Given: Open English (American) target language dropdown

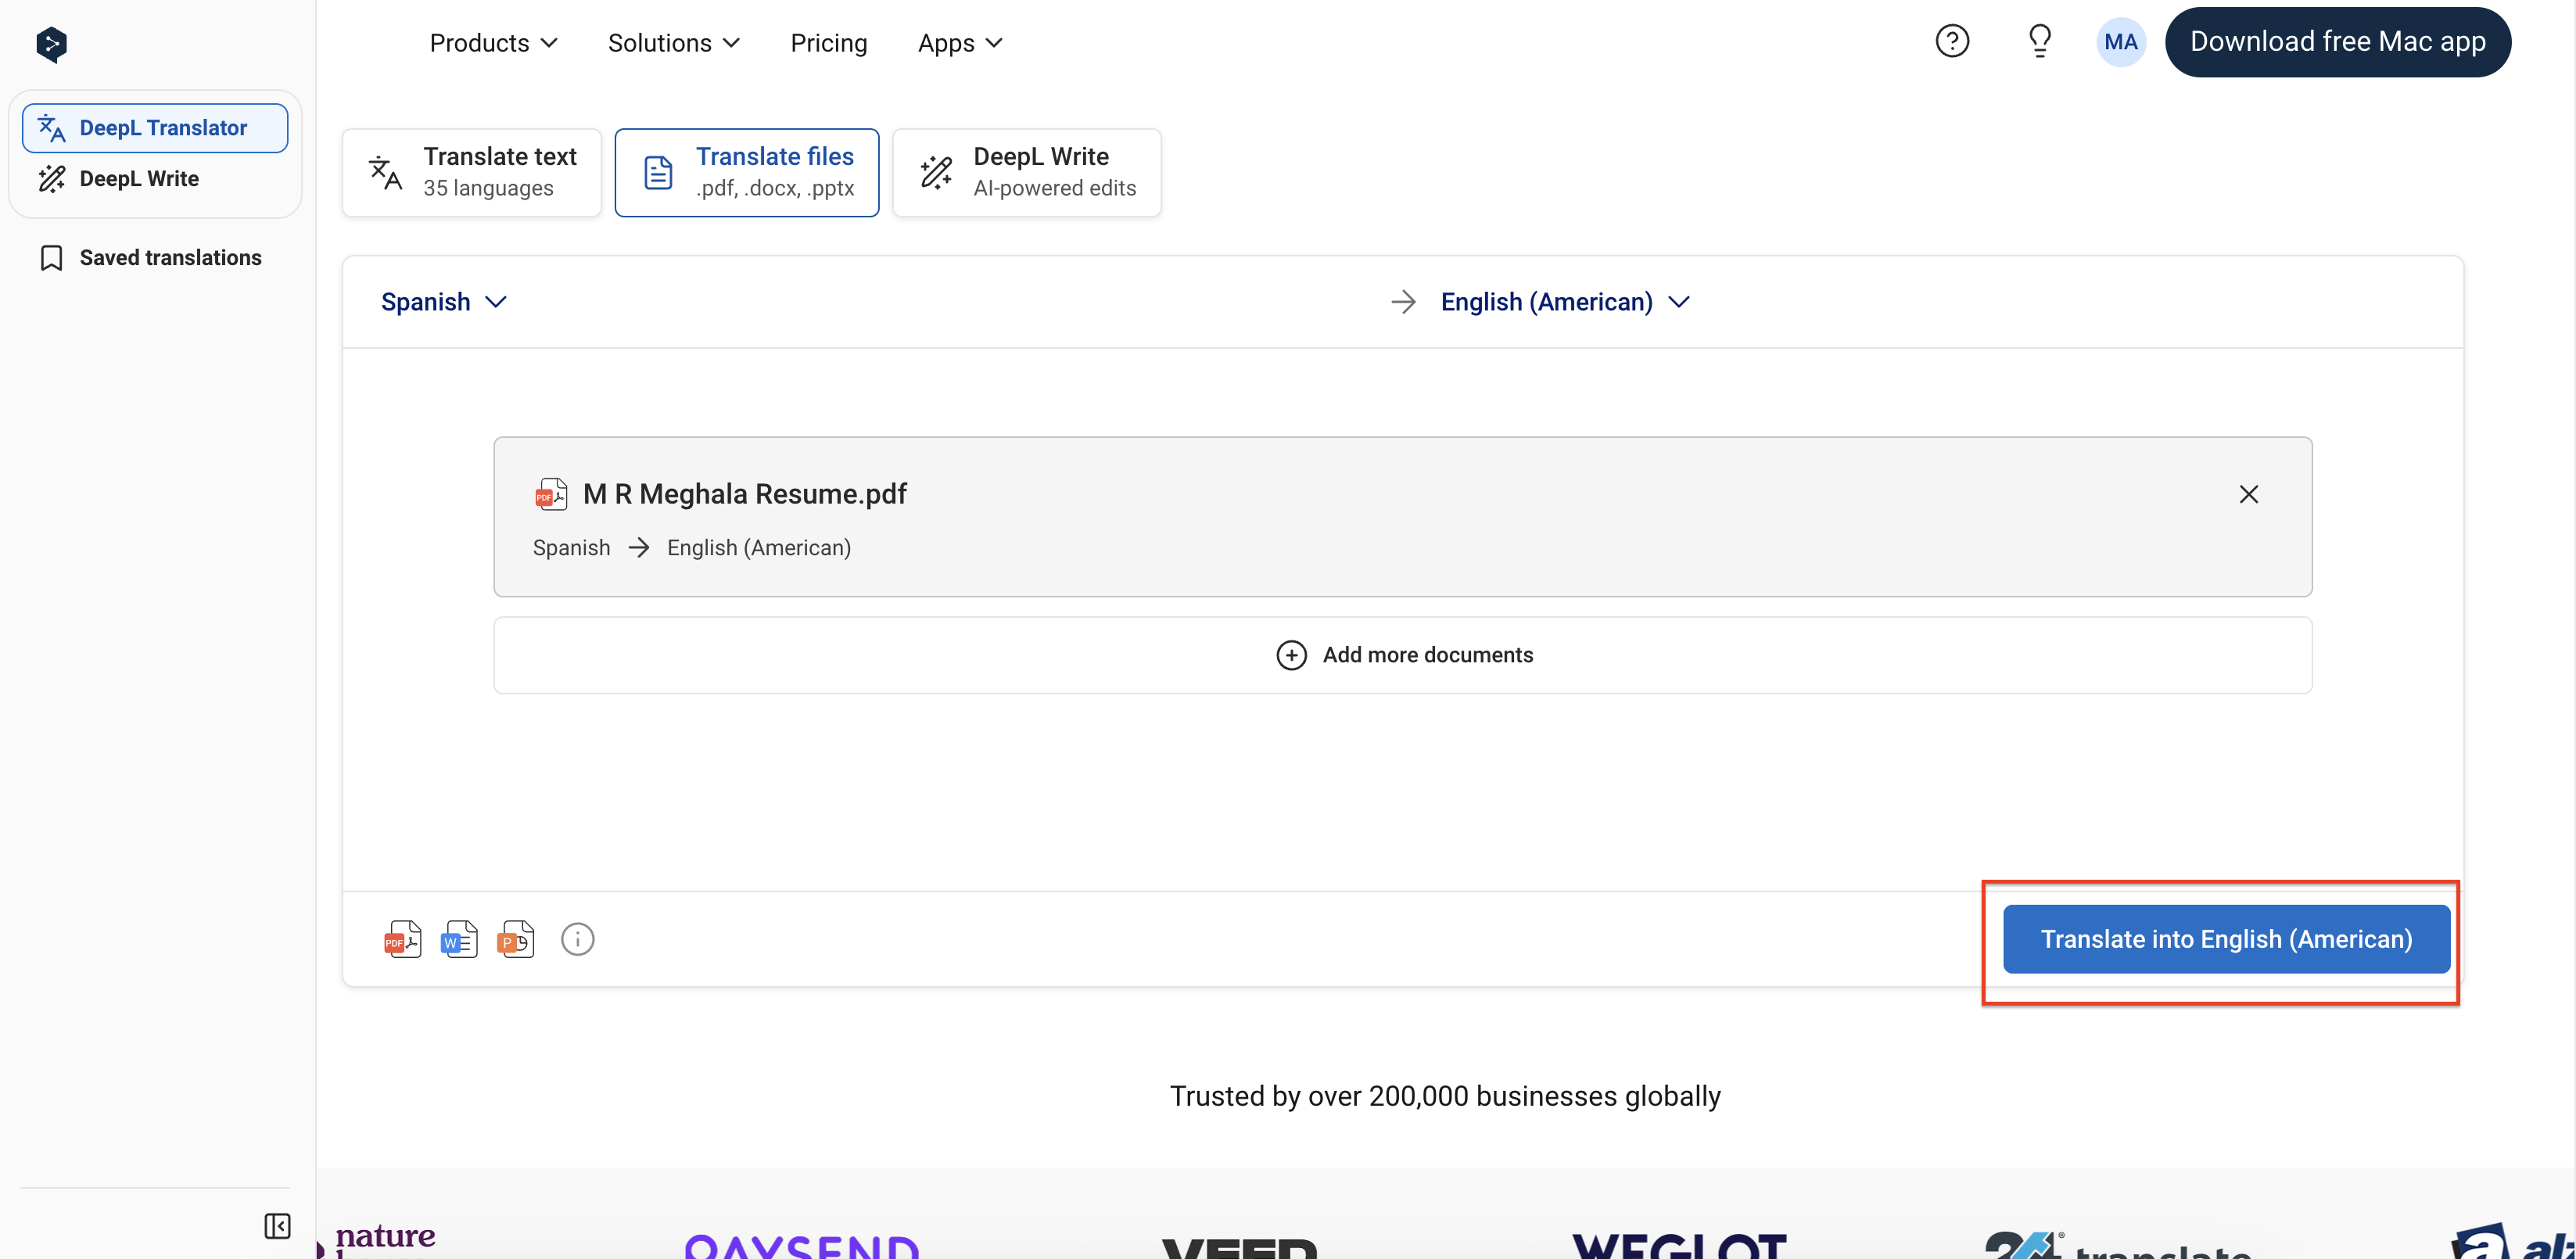Looking at the screenshot, I should (x=1565, y=302).
